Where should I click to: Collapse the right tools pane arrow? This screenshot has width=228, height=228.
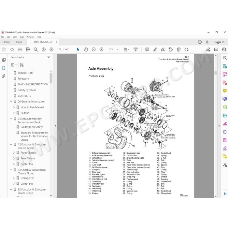[219, 126]
